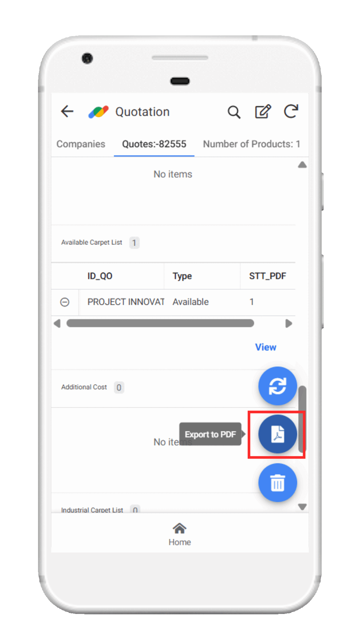Open search with the magnifier icon
Viewport: 360px width, 641px height.
click(234, 112)
